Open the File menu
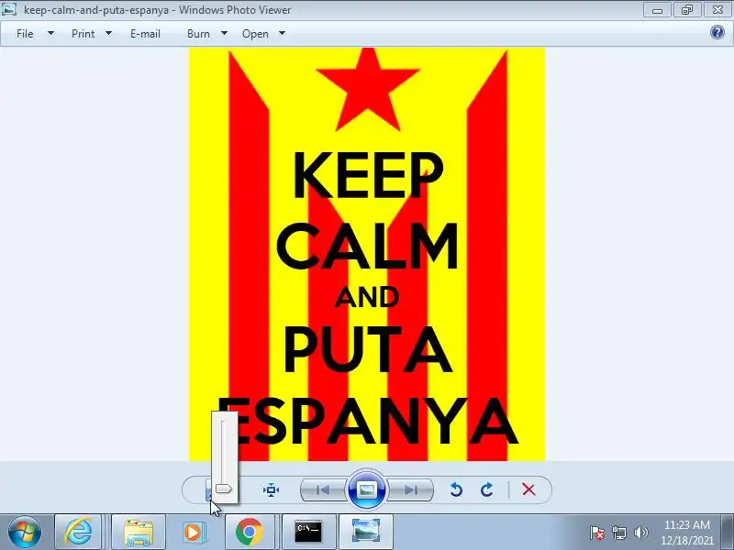 25,34
